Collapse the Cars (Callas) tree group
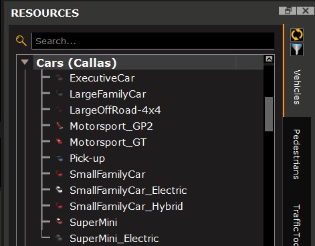315x246 pixels. pos(25,62)
